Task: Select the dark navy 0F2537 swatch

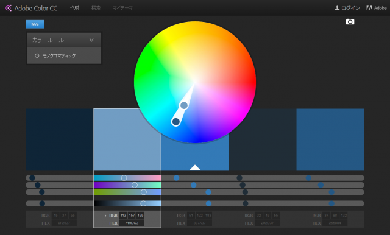Action: click(60, 139)
